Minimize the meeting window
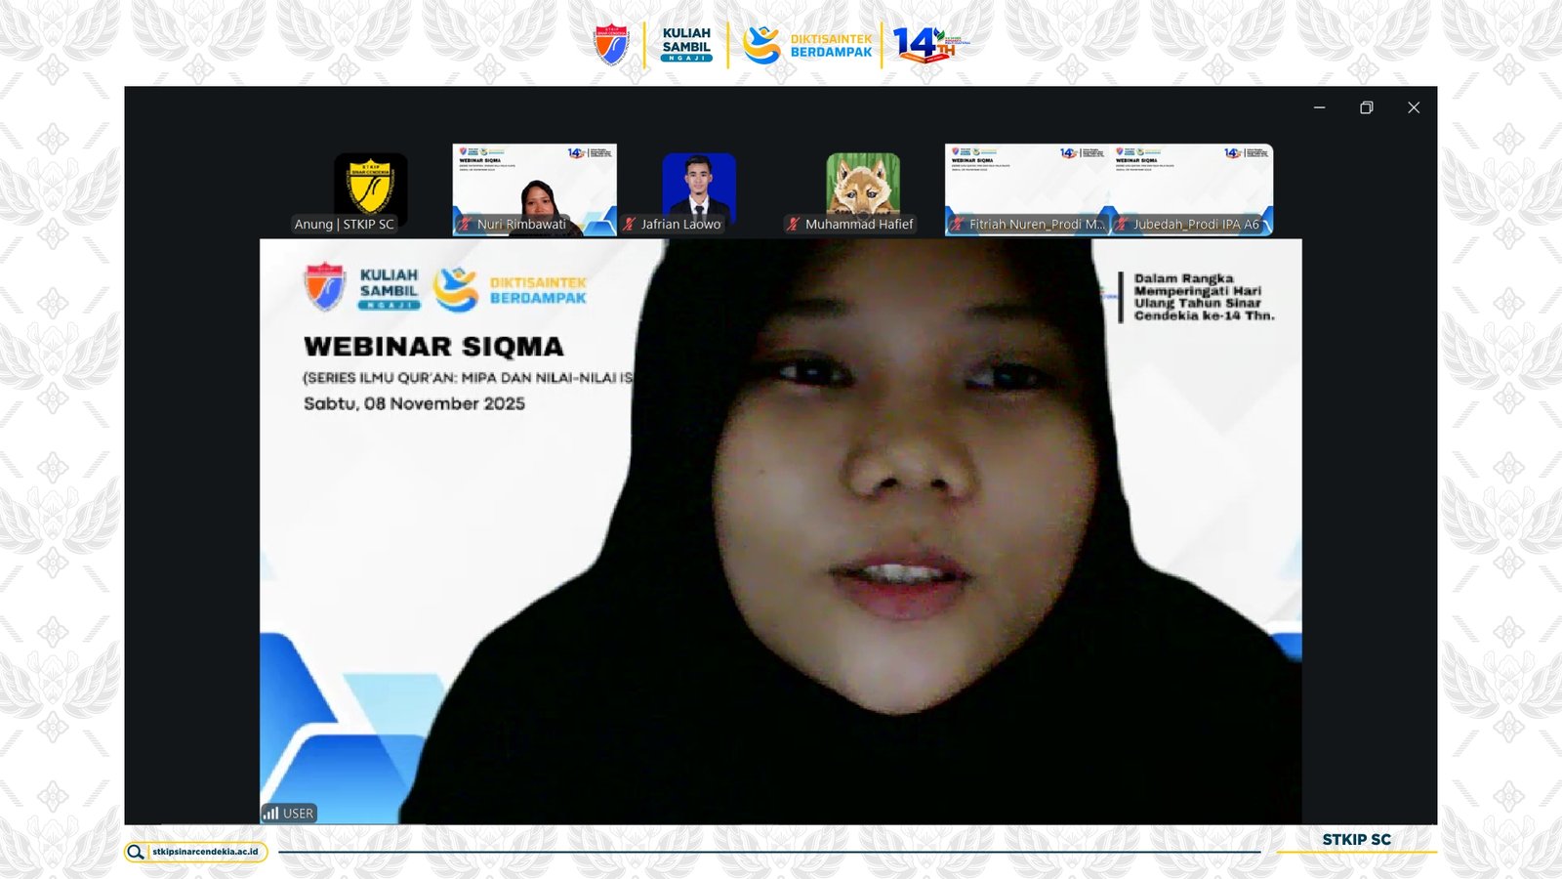 pyautogui.click(x=1320, y=107)
